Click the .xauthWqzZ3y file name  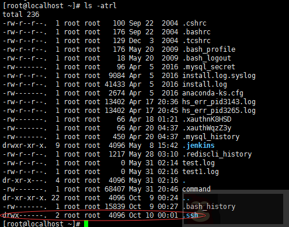(x=207, y=128)
